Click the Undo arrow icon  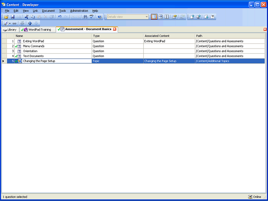(59, 17)
